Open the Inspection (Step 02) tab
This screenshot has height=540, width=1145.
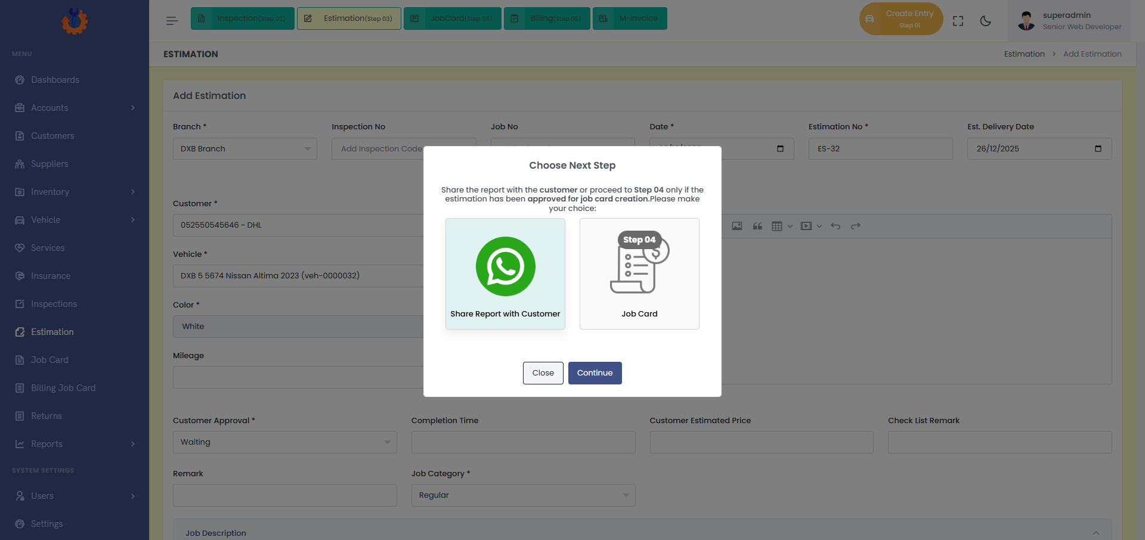[243, 18]
